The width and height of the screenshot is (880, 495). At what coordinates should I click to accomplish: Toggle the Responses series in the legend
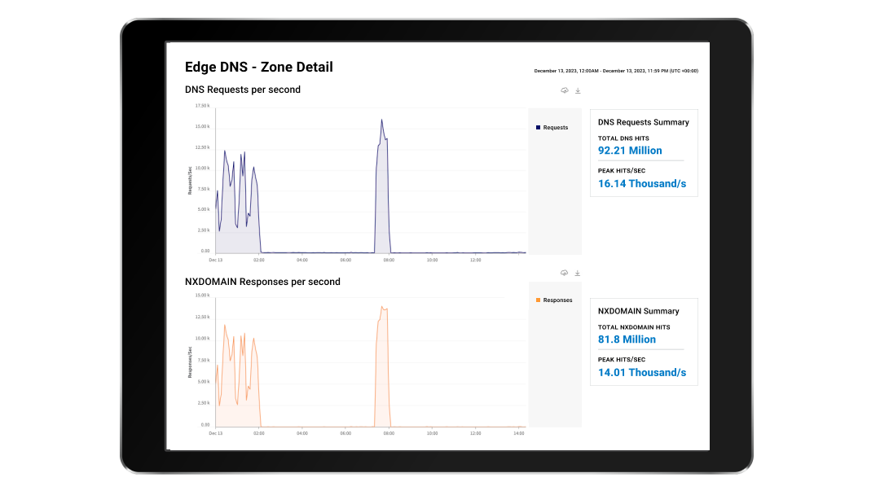pos(557,300)
